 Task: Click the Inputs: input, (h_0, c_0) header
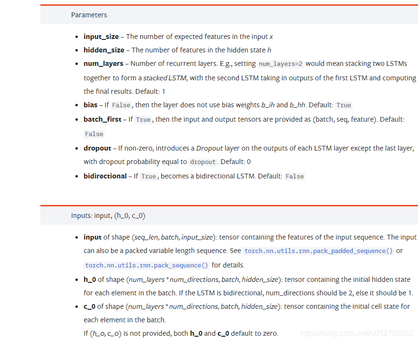tap(108, 215)
